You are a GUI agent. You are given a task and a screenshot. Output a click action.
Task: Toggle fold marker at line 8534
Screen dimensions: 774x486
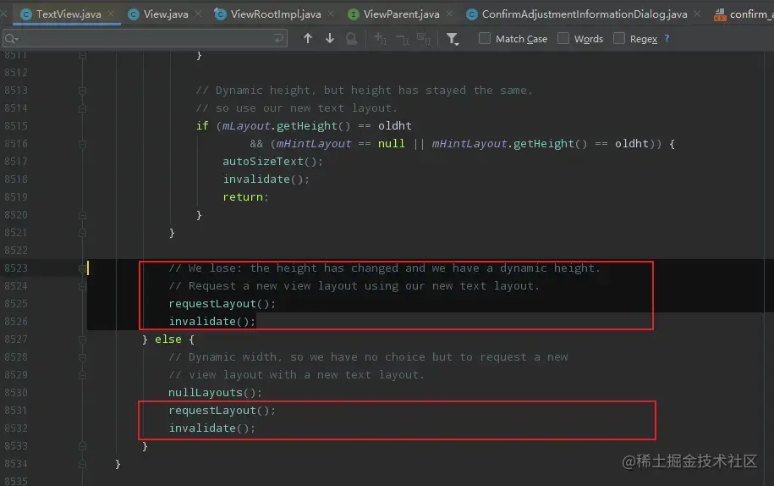(82, 464)
